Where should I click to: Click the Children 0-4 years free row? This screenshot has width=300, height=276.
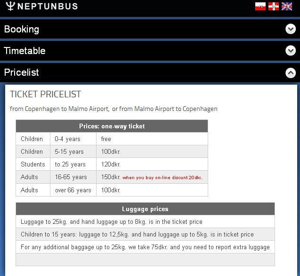pyautogui.click(x=112, y=139)
